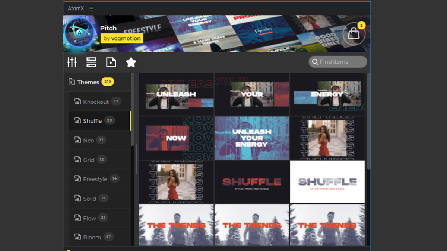Open the shopping bag cart icon
This screenshot has width=447, height=251.
354,34
